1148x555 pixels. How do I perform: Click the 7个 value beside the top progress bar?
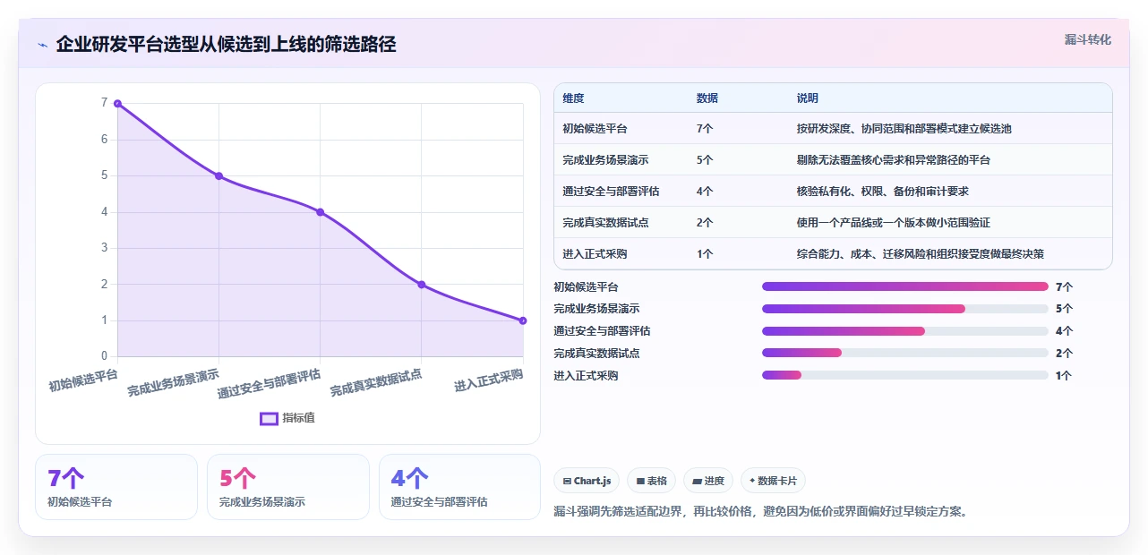point(1064,287)
